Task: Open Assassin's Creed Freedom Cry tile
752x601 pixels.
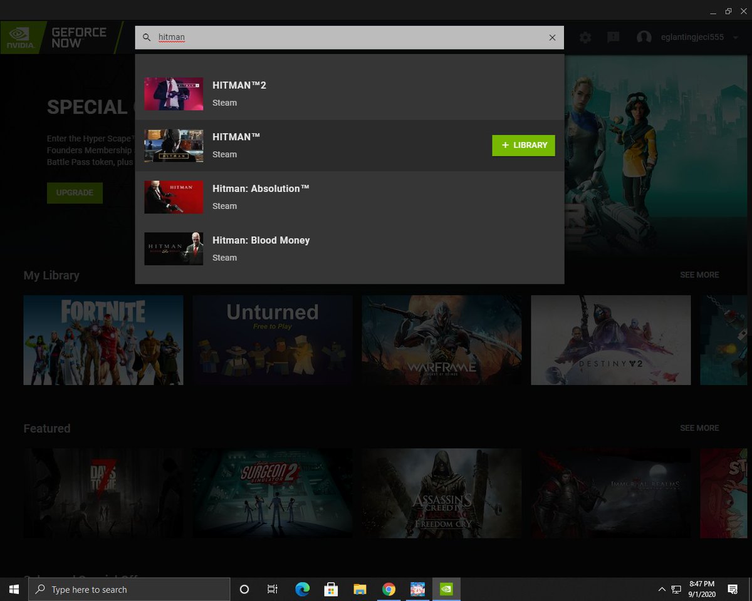Action: (x=442, y=493)
